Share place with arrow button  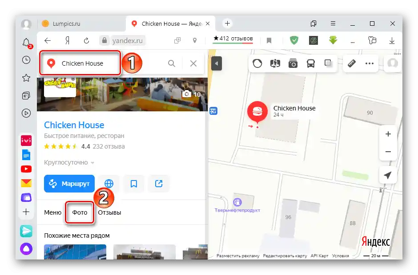(159, 184)
